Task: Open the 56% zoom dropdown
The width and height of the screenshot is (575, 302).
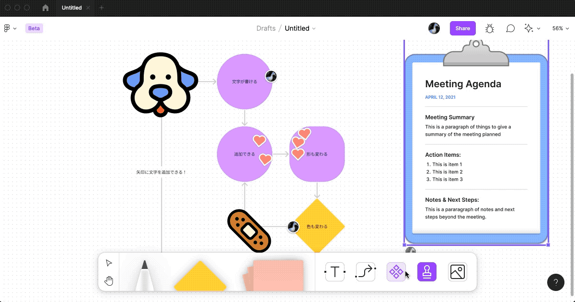Action: (x=560, y=28)
